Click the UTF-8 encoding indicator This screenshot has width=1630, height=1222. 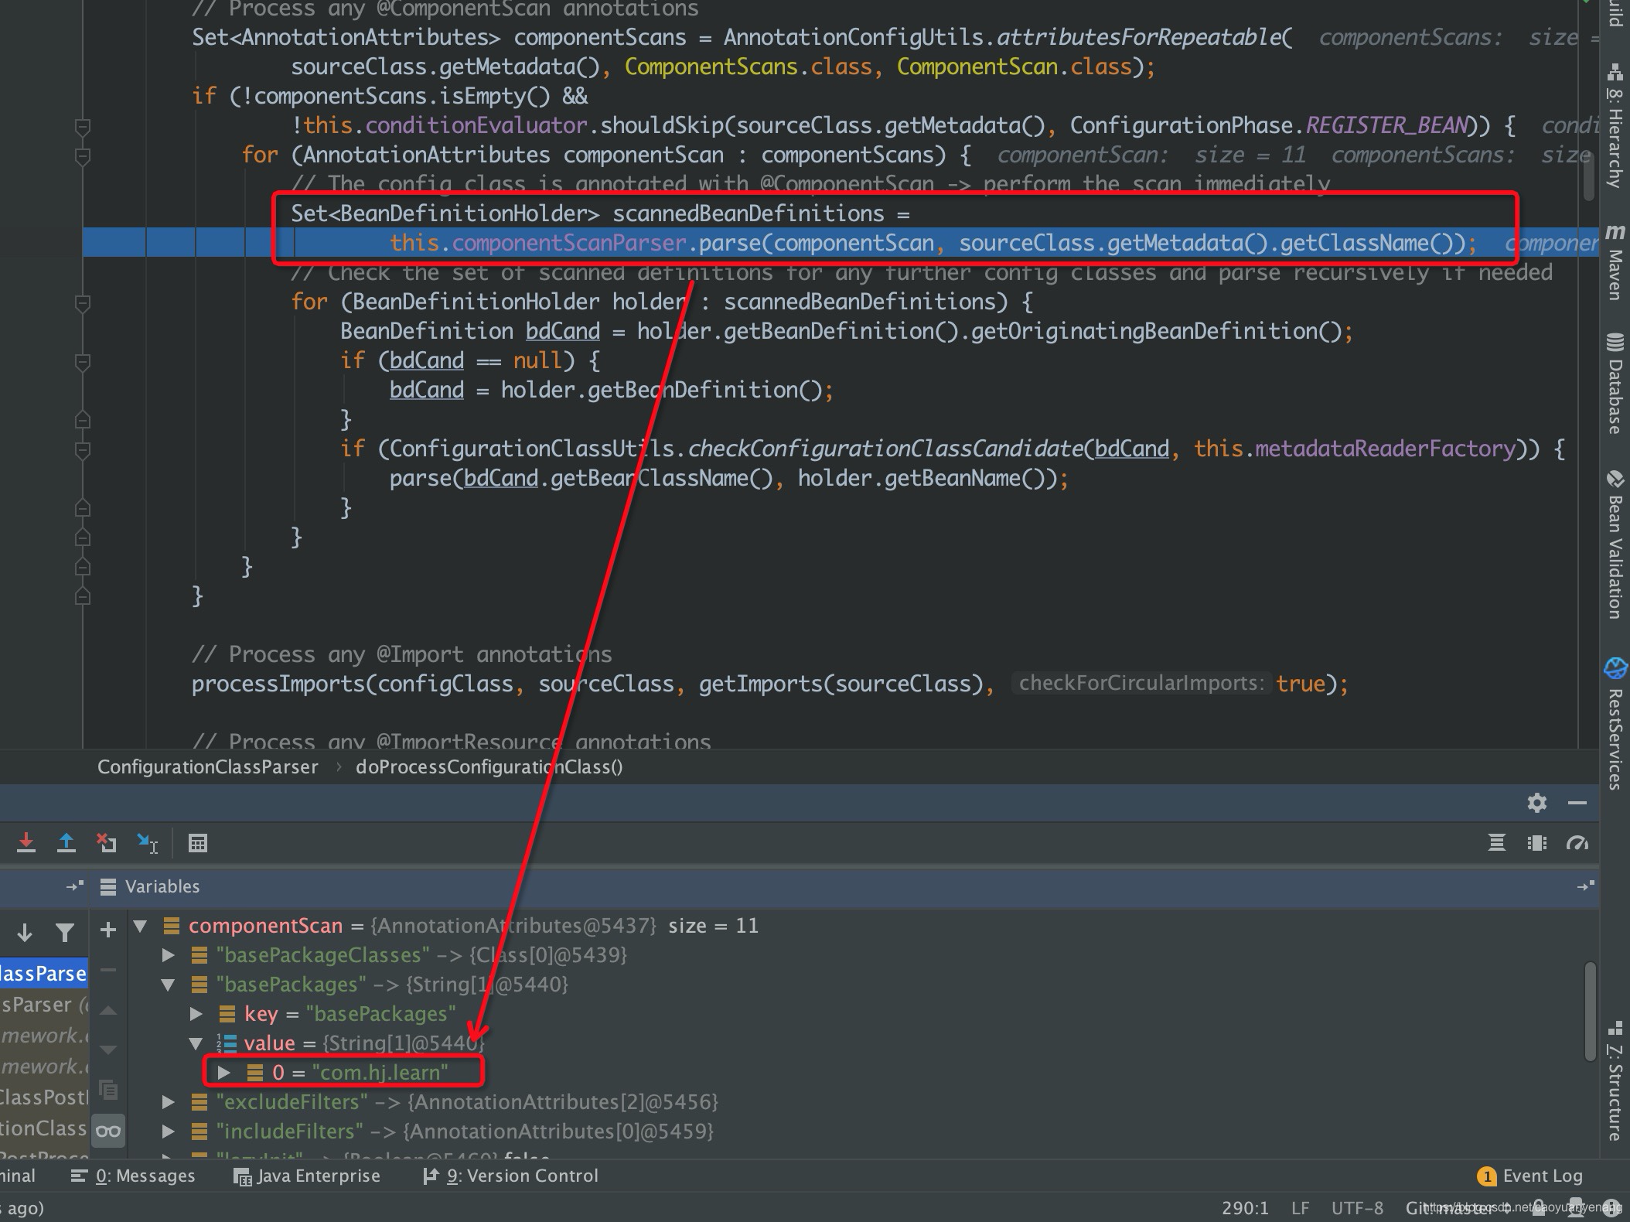coord(1357,1208)
